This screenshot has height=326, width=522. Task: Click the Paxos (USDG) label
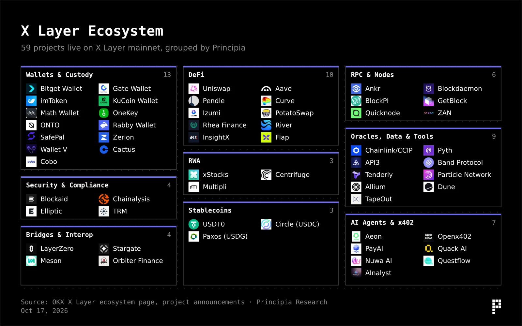point(225,236)
